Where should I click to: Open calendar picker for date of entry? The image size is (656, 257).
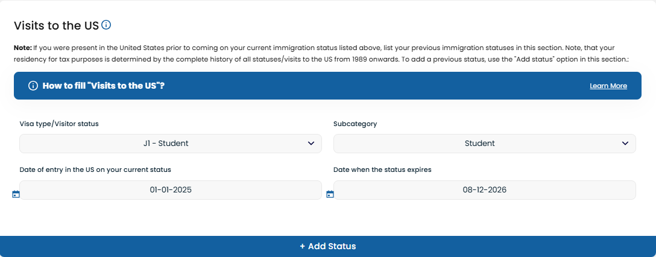coord(16,194)
